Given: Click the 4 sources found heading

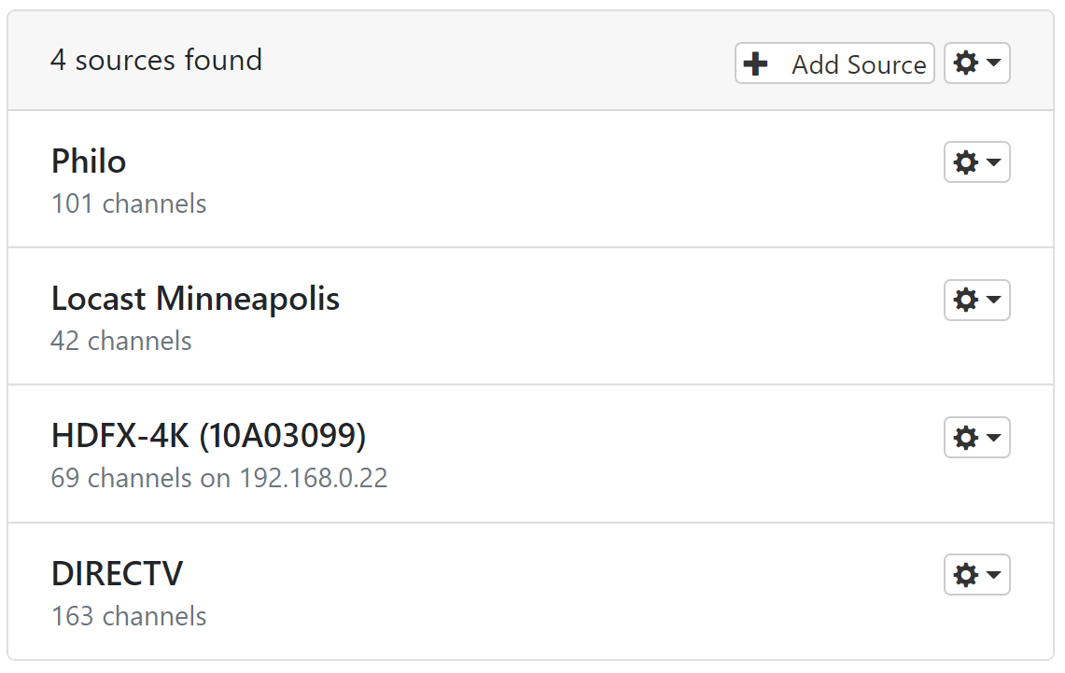Looking at the screenshot, I should (156, 61).
